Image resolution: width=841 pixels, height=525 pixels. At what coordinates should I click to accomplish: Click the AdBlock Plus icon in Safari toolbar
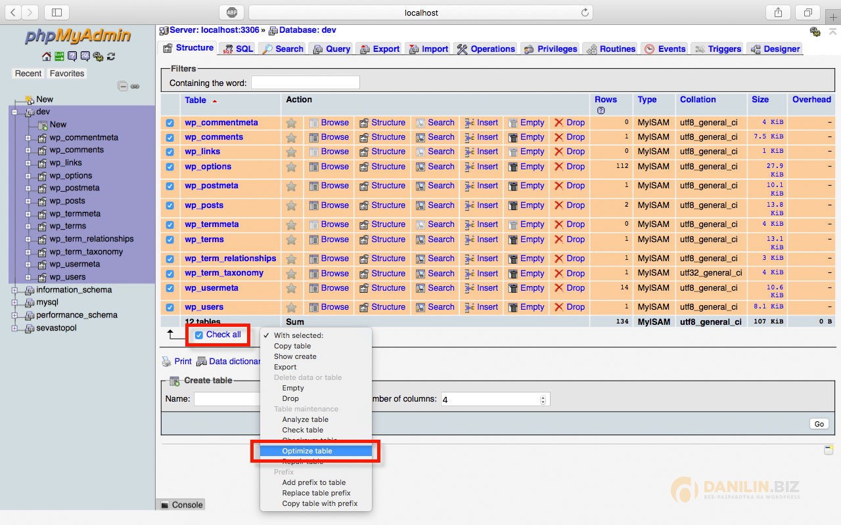(232, 12)
